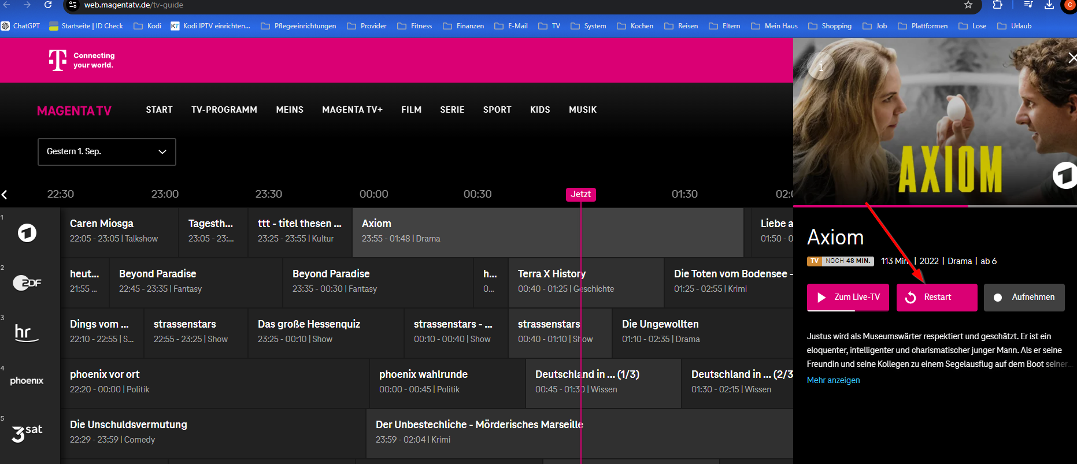The height and width of the screenshot is (464, 1077).
Task: Go to earlier times with left chevron
Action: click(x=5, y=195)
